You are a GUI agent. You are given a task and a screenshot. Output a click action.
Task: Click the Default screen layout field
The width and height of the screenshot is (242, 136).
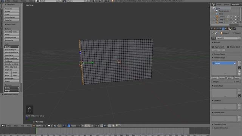pos(47,1)
